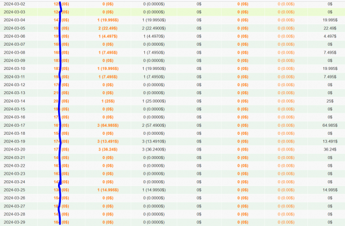Click the '3 (13.4910$)' cell

pyautogui.click(x=154, y=141)
